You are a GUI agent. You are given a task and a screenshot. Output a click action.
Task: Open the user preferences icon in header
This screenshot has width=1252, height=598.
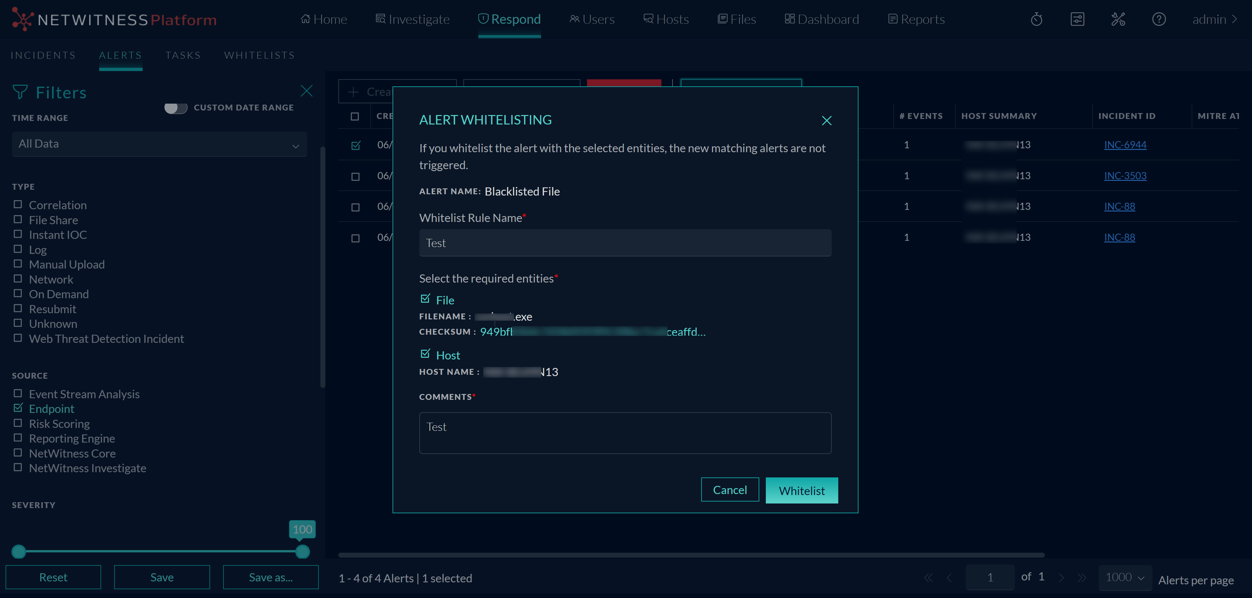[x=1077, y=19]
